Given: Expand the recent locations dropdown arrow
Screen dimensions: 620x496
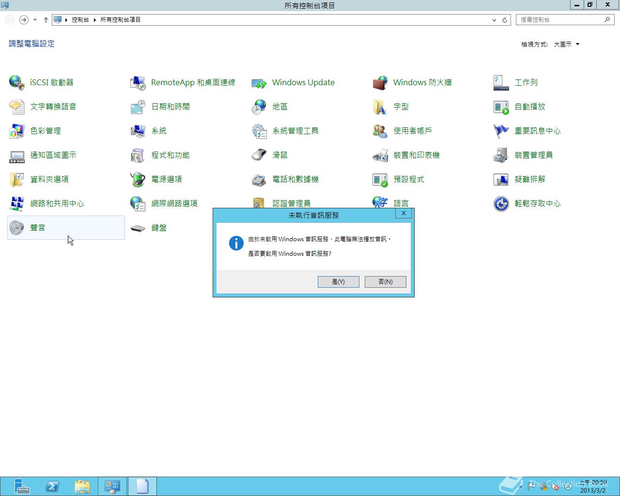Looking at the screenshot, I should pos(35,20).
